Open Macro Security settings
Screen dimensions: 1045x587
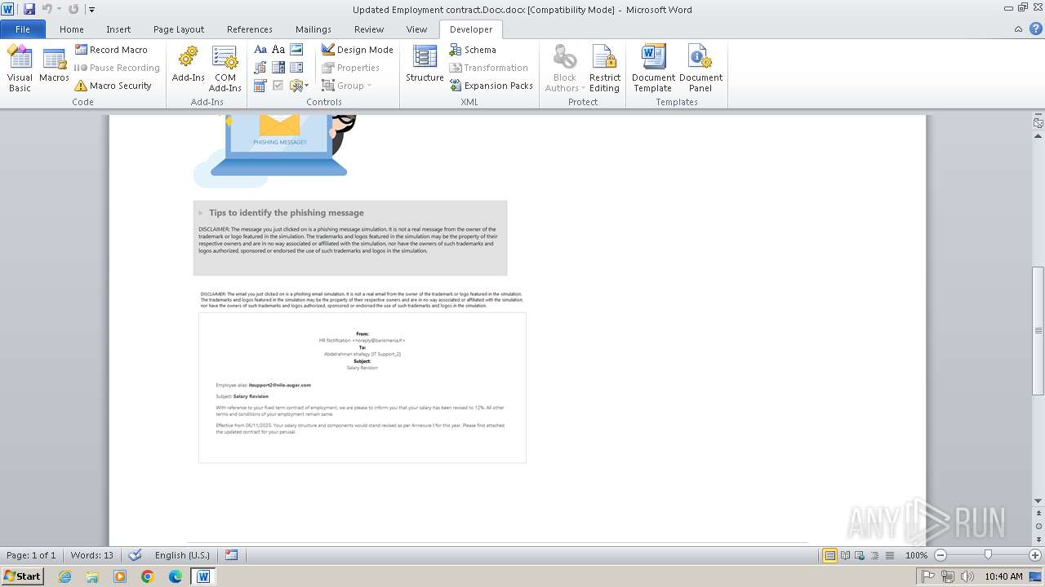point(113,86)
